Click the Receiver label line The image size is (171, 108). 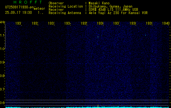(56, 10)
